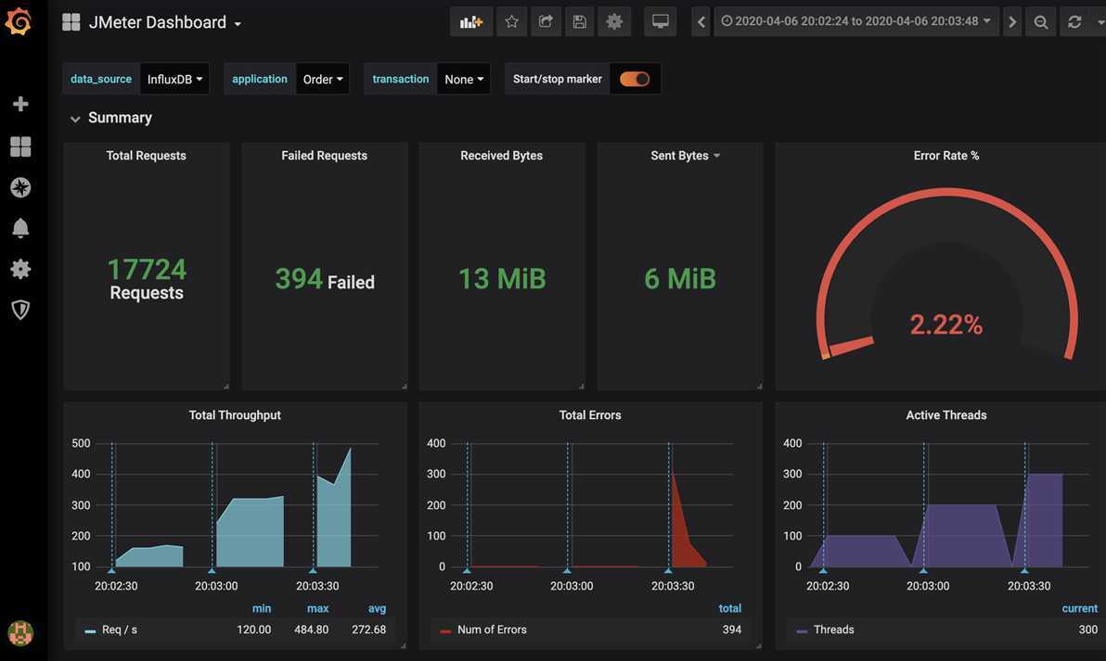Image resolution: width=1106 pixels, height=661 pixels.
Task: Toggle the Start/stop marker switch
Action: (634, 79)
